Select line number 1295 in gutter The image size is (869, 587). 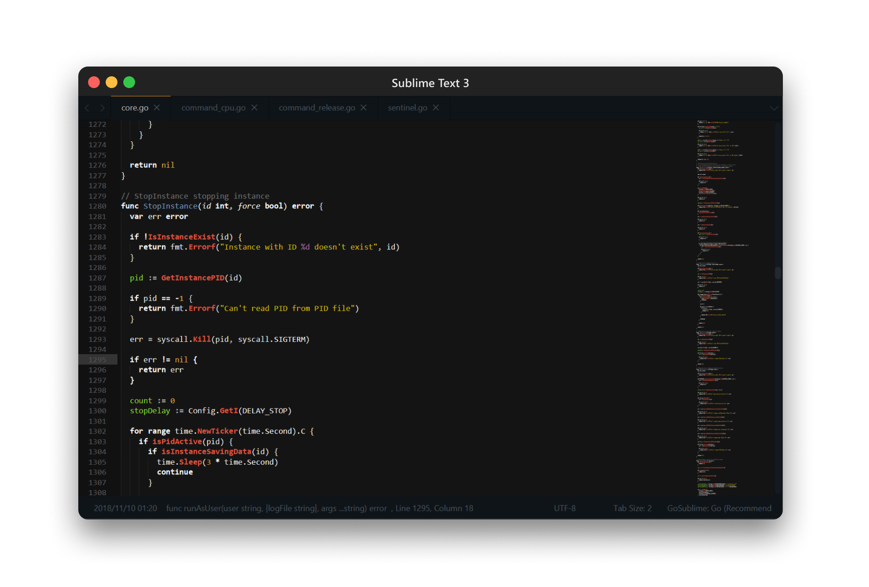click(97, 360)
